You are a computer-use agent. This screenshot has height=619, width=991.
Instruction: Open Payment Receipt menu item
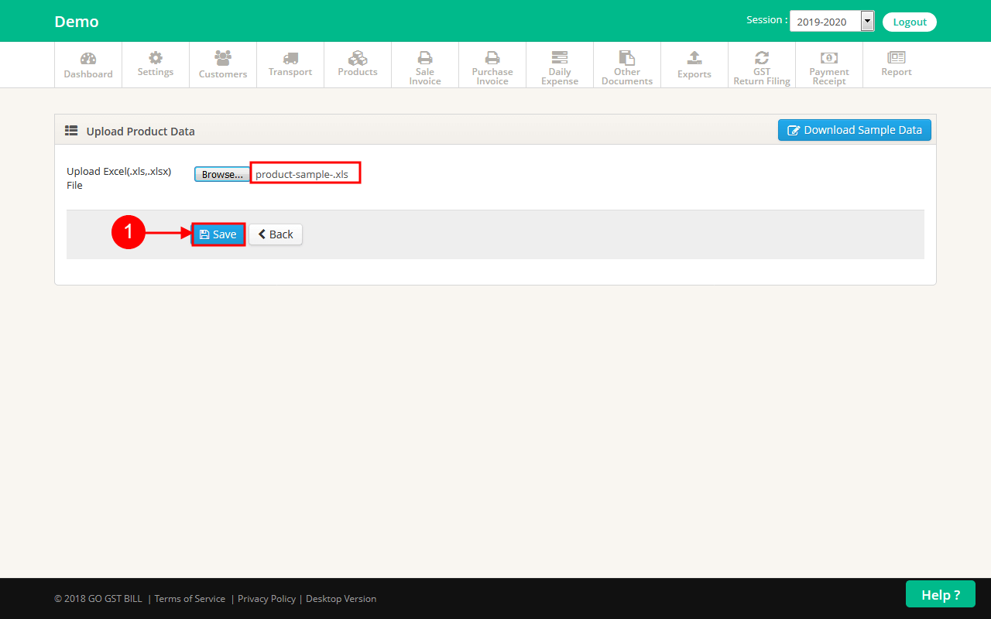point(829,66)
